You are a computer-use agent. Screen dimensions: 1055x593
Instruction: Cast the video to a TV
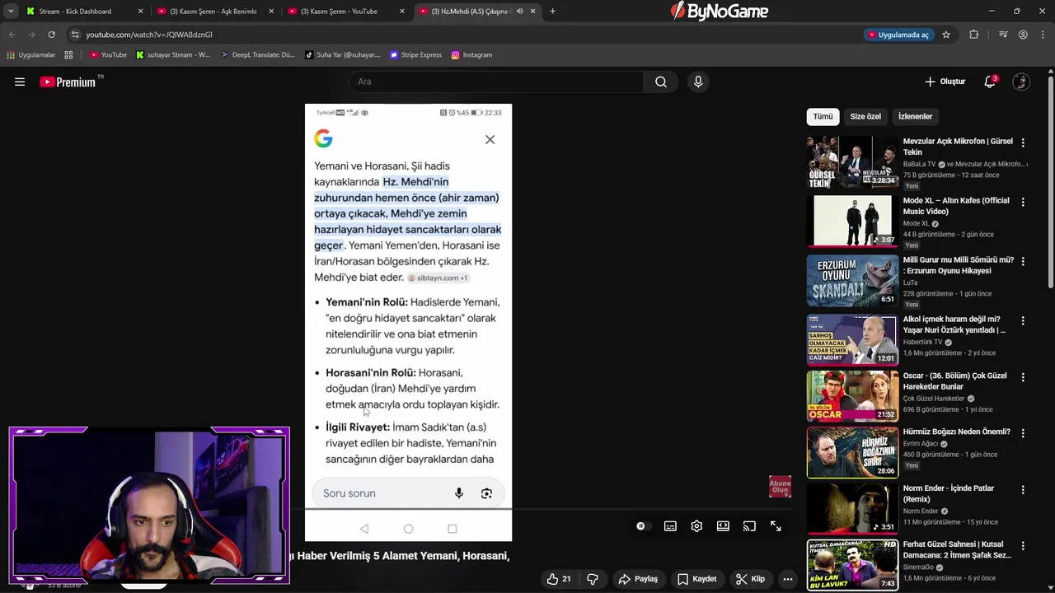click(749, 526)
